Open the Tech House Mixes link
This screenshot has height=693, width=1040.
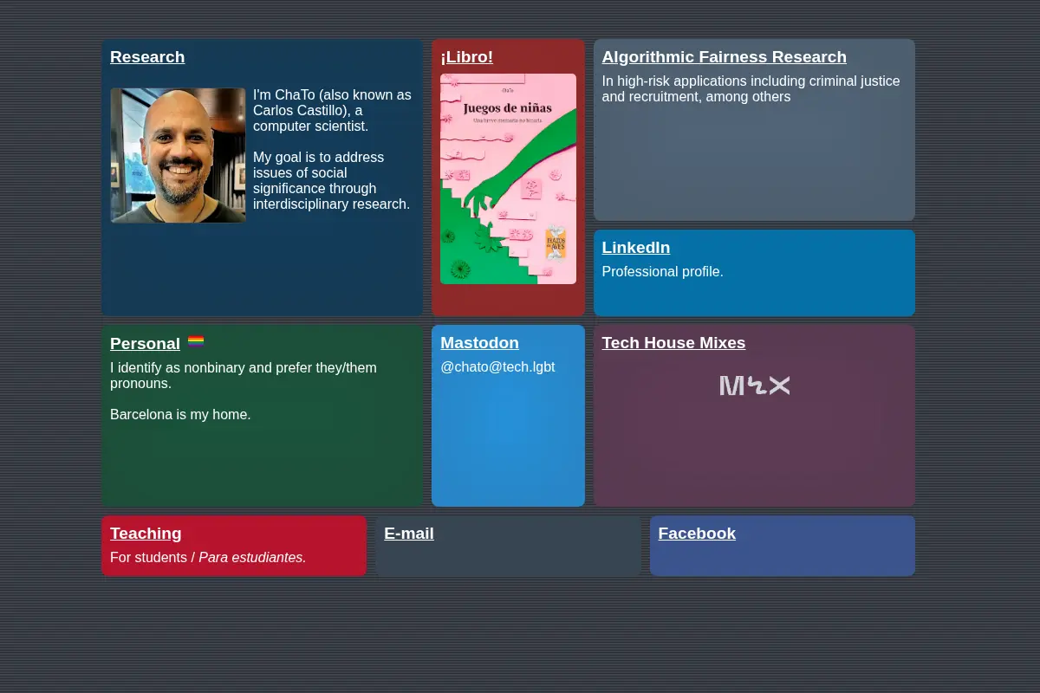673,343
